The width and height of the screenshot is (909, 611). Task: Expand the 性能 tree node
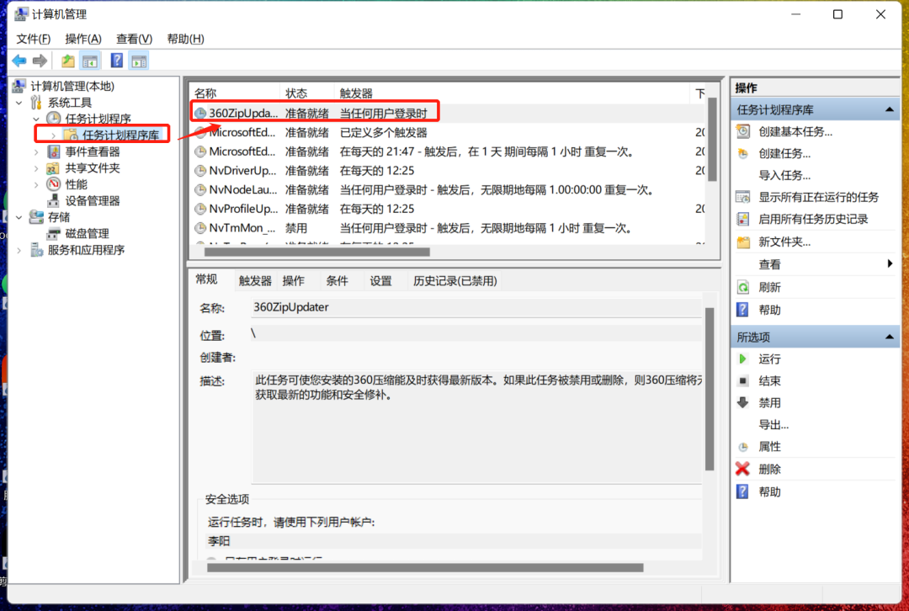tap(36, 184)
